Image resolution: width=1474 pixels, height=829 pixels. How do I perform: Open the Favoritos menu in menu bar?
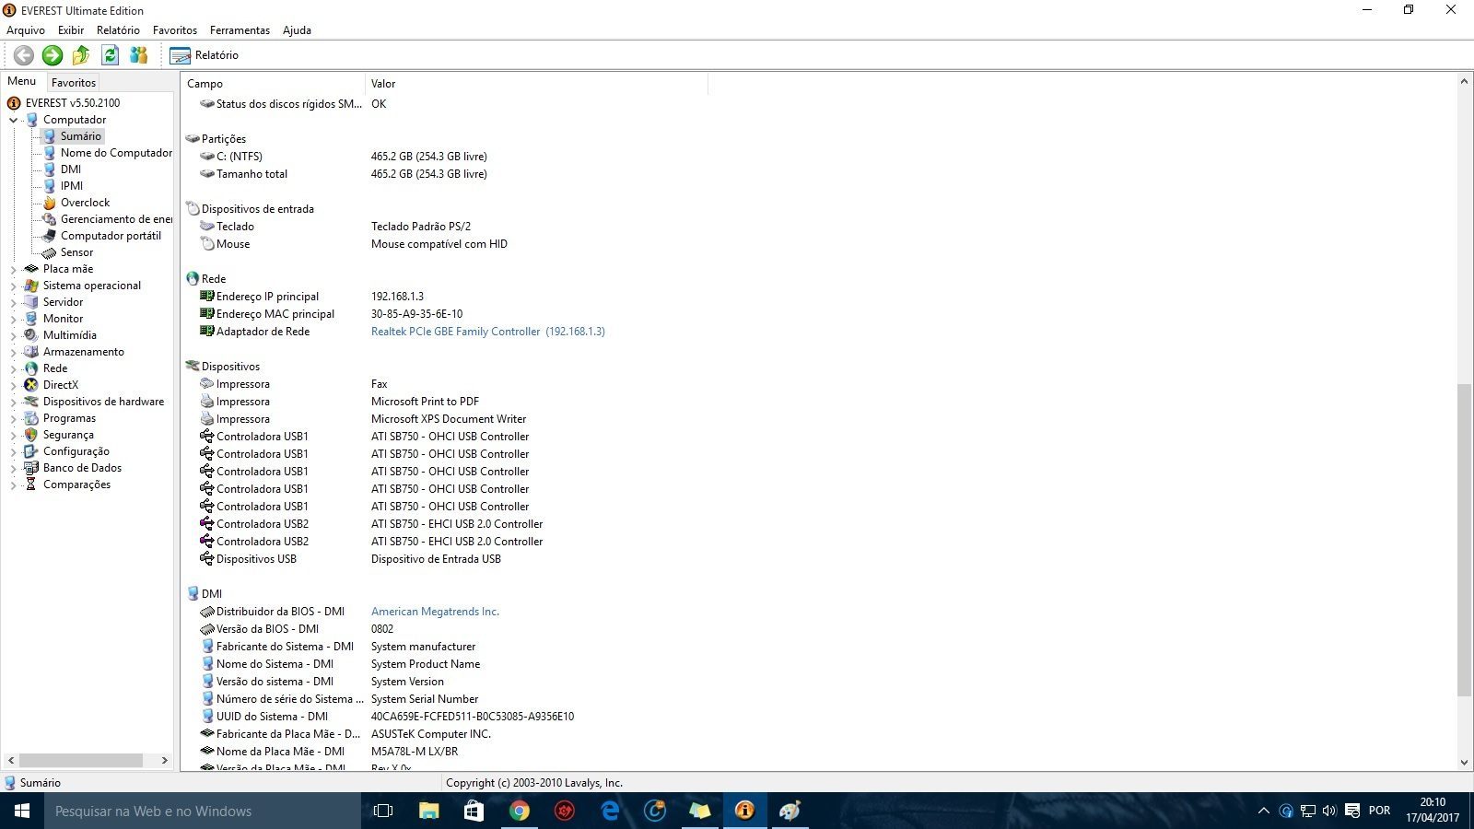point(175,30)
